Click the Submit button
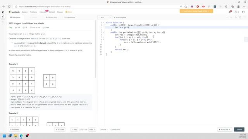The width and height of the screenshot is (248, 139). pyautogui.click(x=239, y=130)
